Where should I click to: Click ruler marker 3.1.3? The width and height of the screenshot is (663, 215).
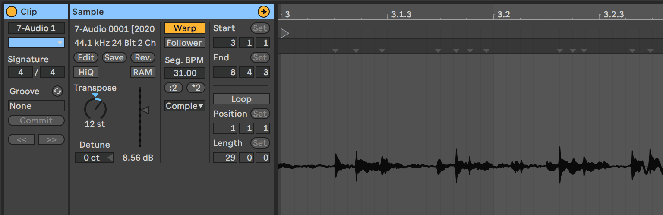[401, 14]
